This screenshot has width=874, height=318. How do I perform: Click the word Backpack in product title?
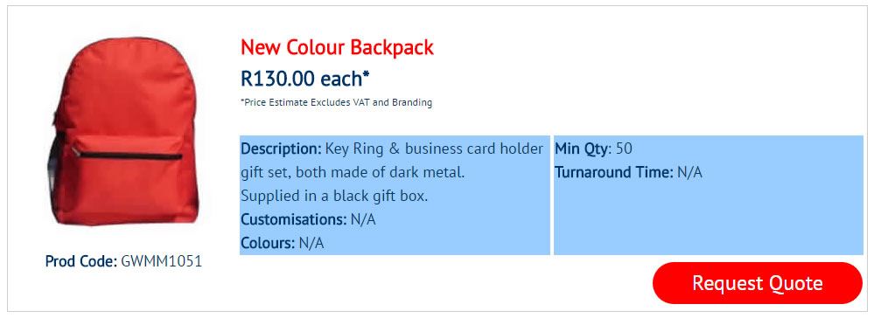[392, 47]
